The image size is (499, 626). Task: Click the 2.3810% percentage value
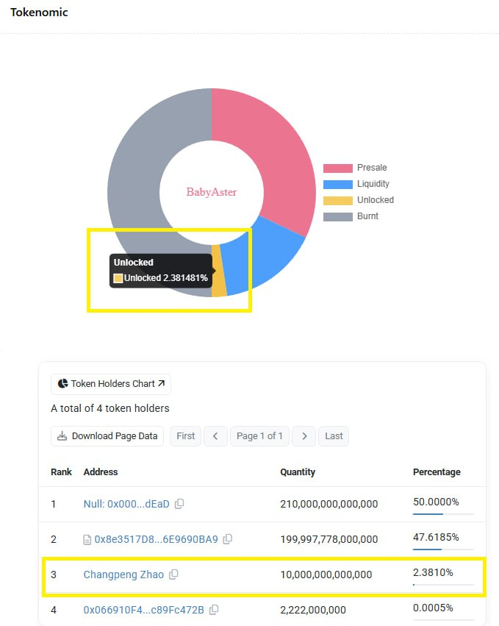click(433, 572)
